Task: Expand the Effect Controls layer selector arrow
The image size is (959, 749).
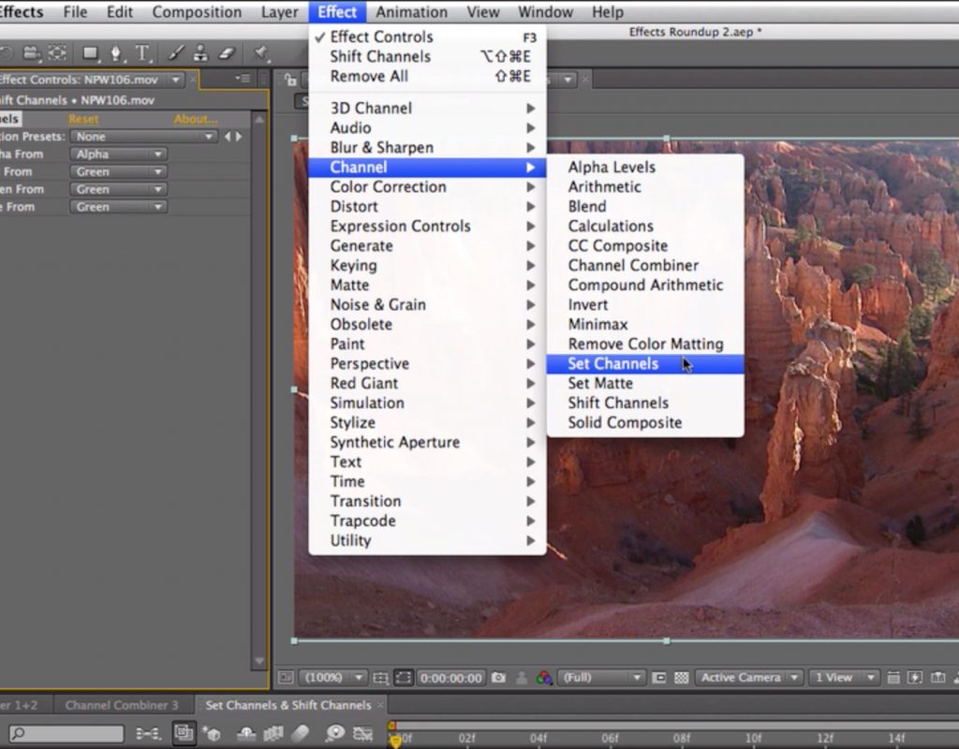Action: 175,80
